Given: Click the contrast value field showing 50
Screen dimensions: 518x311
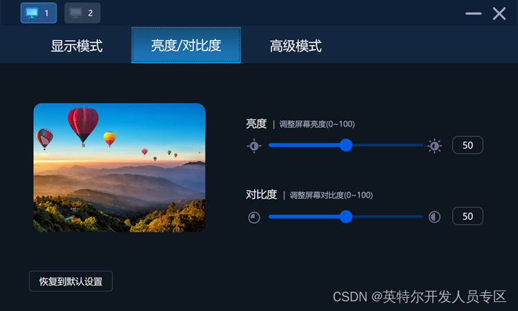Looking at the screenshot, I should 468,216.
